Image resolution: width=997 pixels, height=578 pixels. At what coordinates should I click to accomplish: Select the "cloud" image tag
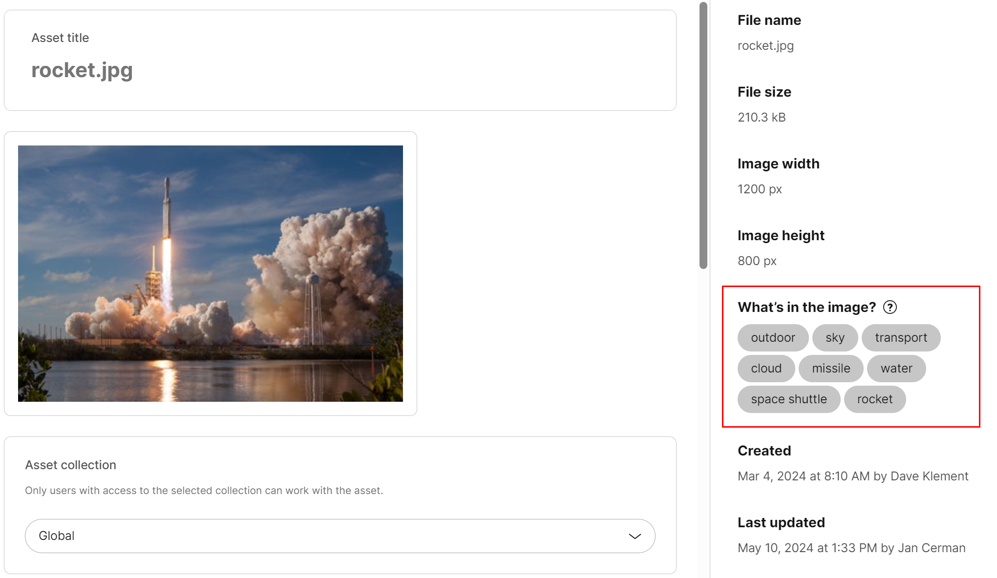pos(766,369)
